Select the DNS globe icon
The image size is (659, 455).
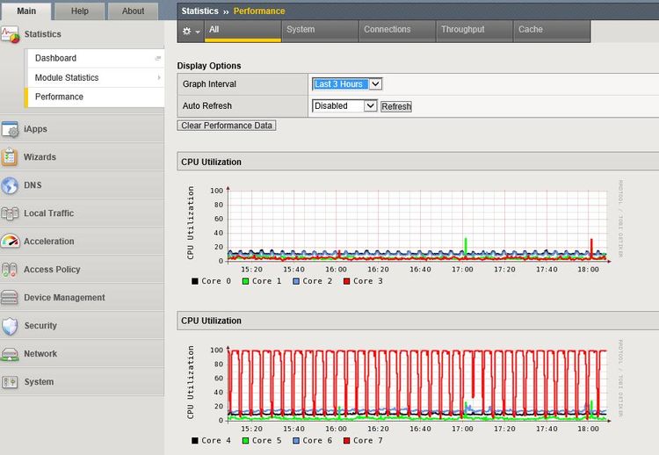[x=11, y=185]
